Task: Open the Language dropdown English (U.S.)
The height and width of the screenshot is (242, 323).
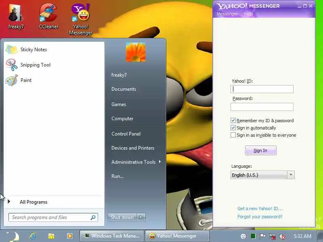Action: point(262,175)
